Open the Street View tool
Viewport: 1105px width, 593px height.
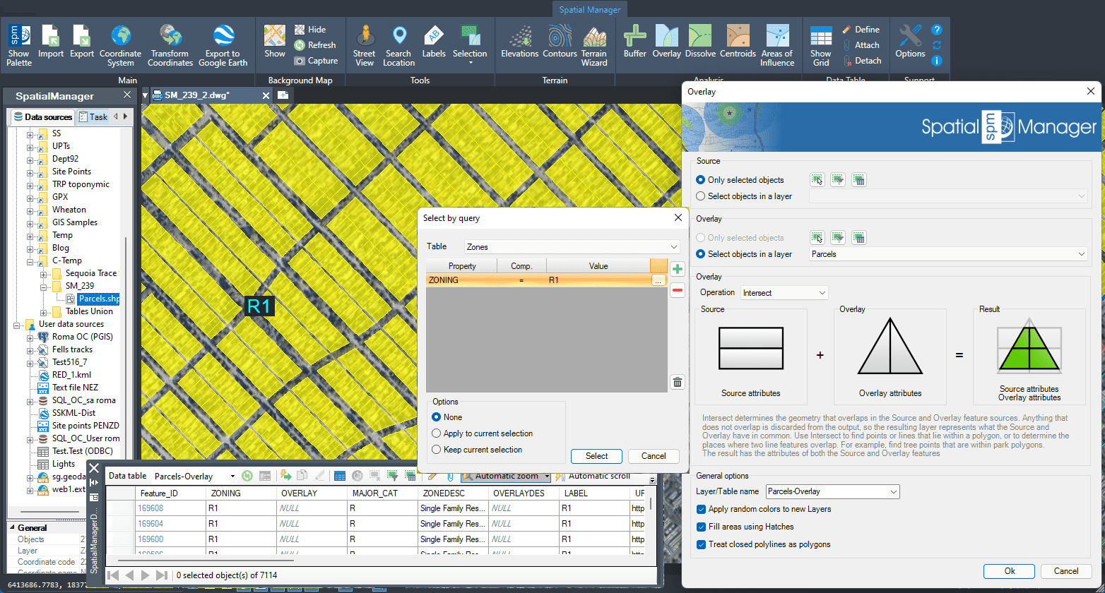365,45
